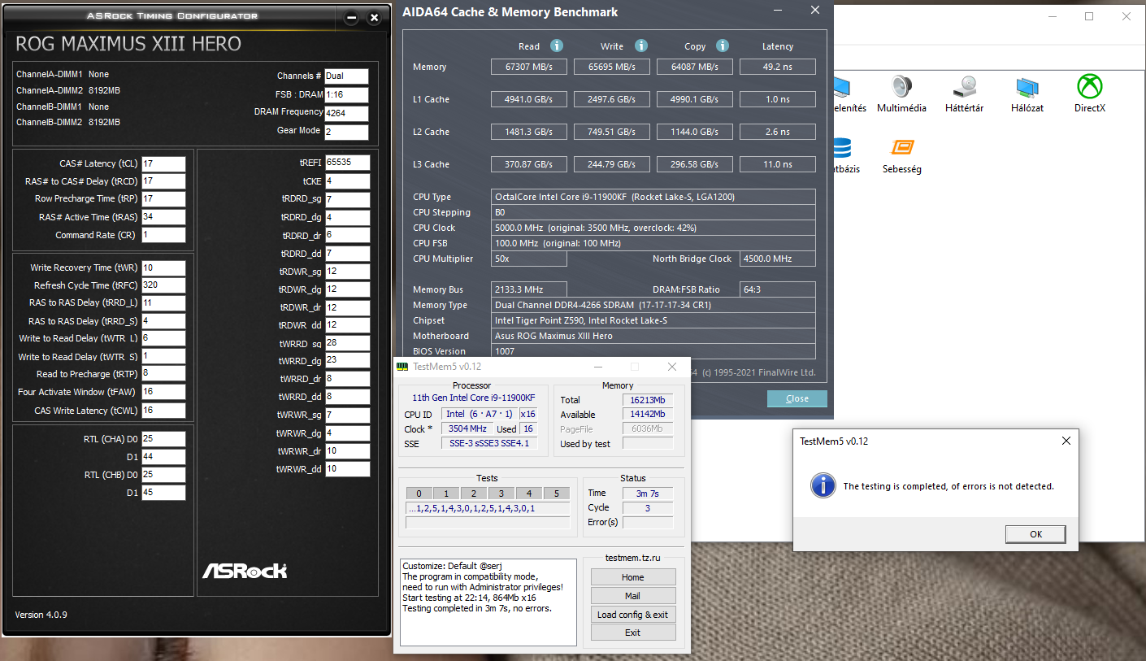The height and width of the screenshot is (661, 1146).
Task: Open the DirectX icon
Action: [x=1089, y=93]
